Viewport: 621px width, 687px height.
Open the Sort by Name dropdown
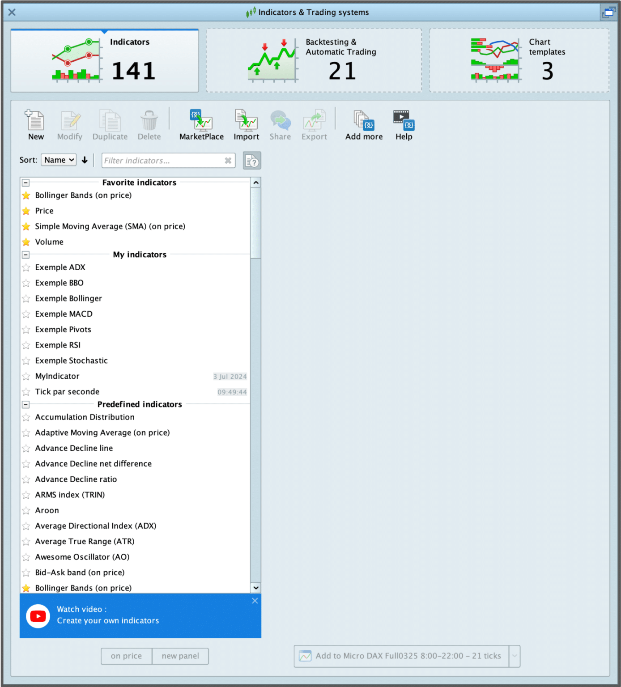(x=59, y=160)
